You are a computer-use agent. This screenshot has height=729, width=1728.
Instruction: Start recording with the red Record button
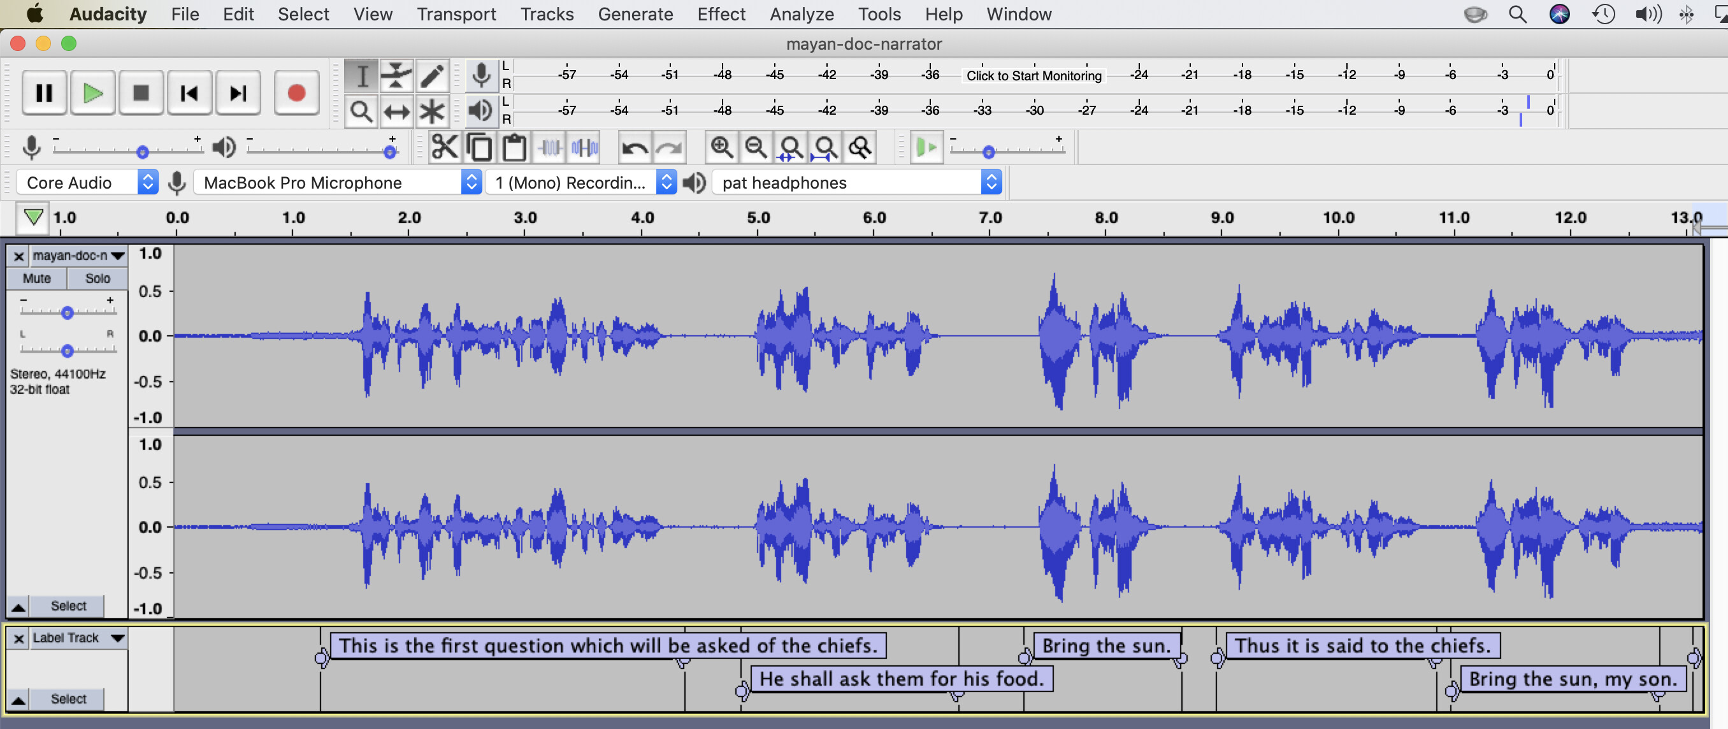(x=296, y=92)
